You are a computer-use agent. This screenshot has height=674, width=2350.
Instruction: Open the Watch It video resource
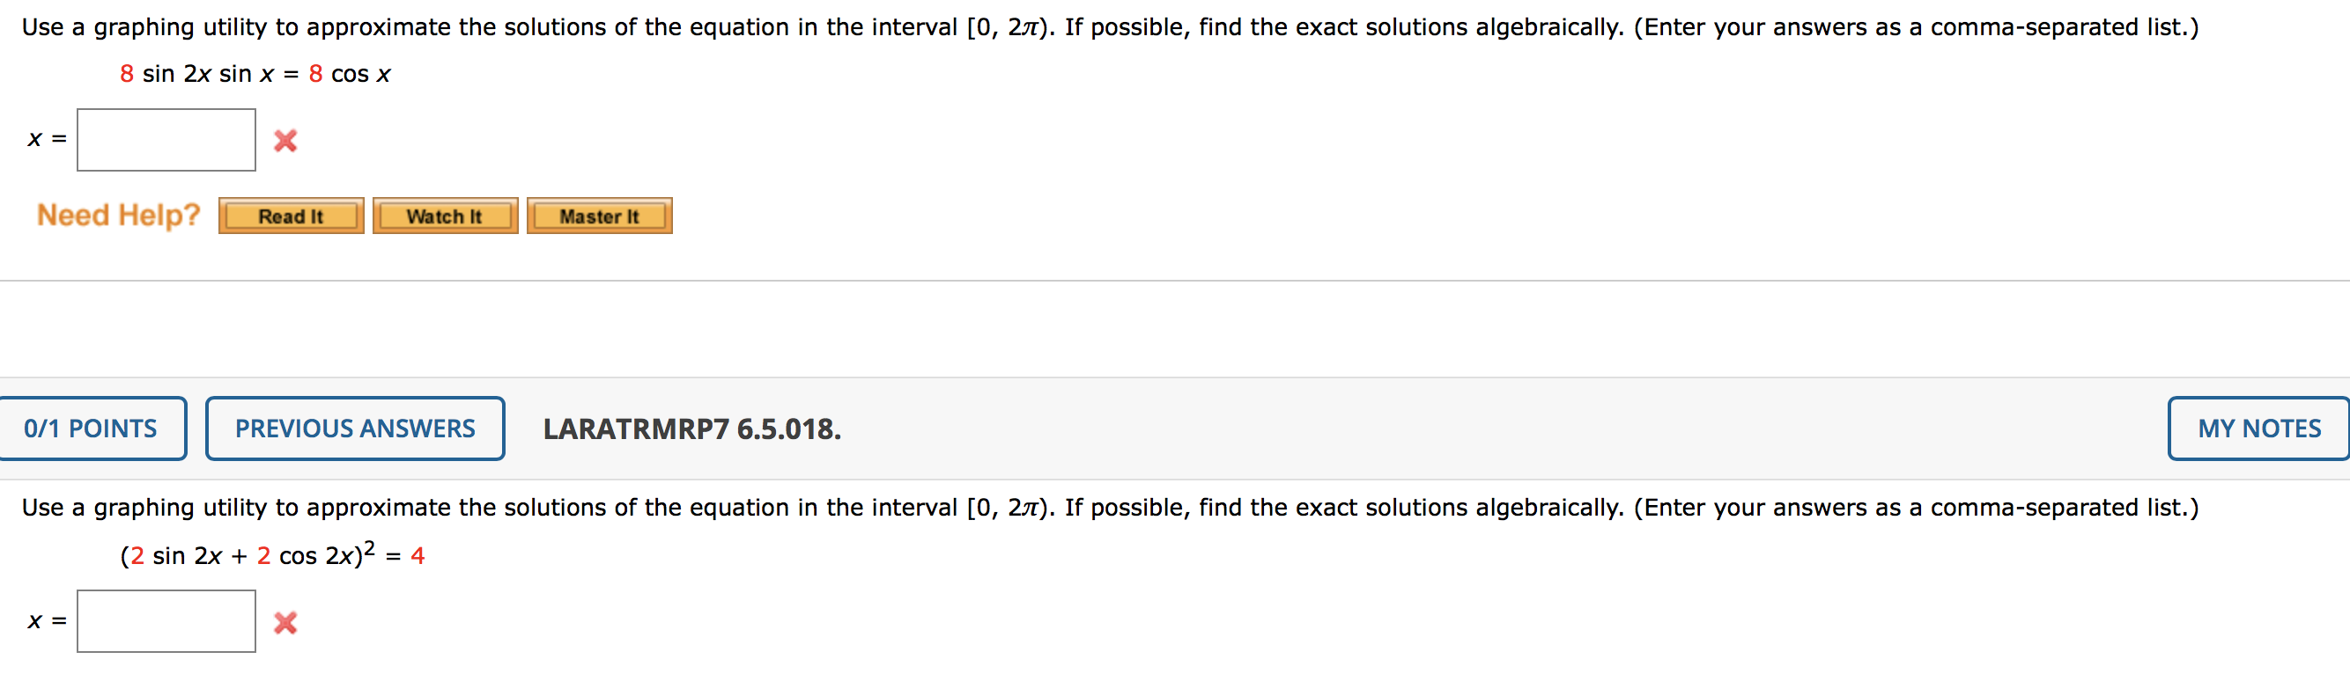[444, 215]
